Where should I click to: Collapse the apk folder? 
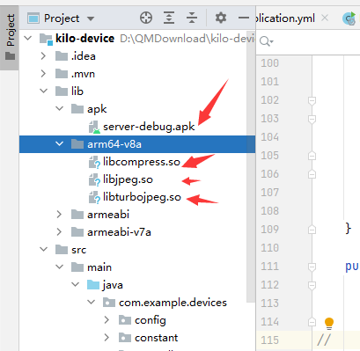[60, 108]
